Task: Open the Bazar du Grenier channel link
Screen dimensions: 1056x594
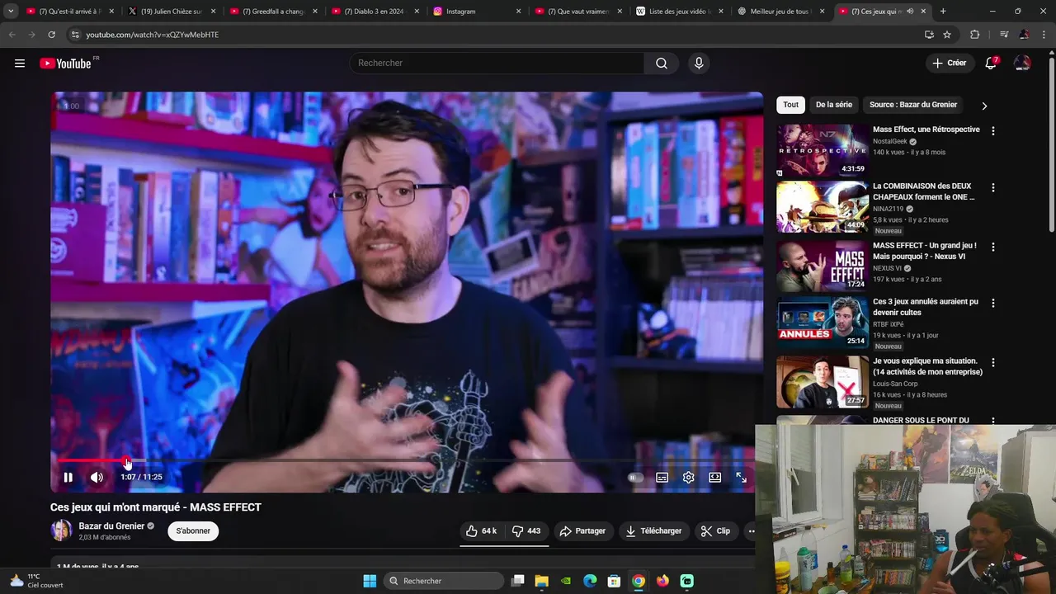Action: tap(111, 526)
